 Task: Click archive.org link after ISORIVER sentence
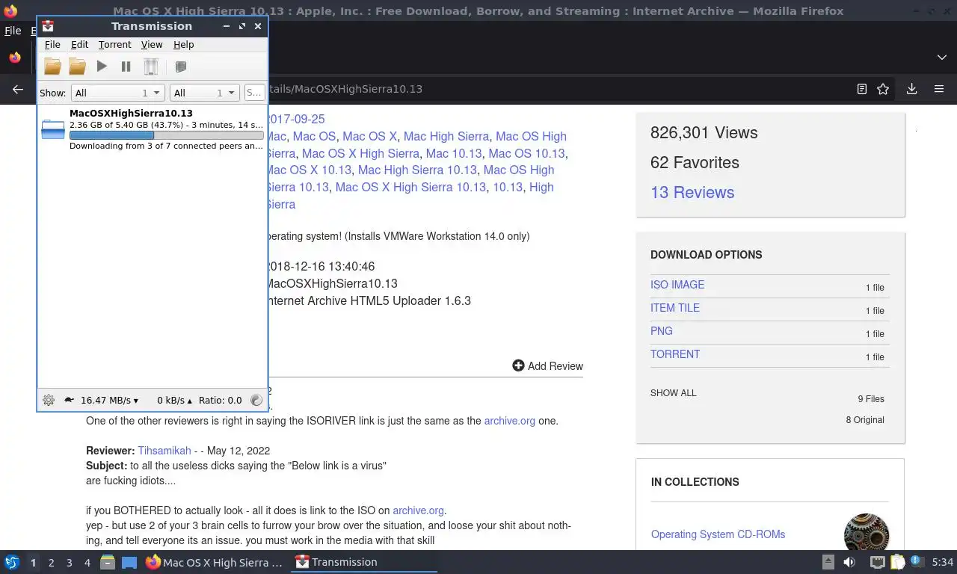pos(510,421)
